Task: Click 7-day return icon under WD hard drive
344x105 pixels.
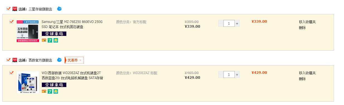Action: point(50,91)
